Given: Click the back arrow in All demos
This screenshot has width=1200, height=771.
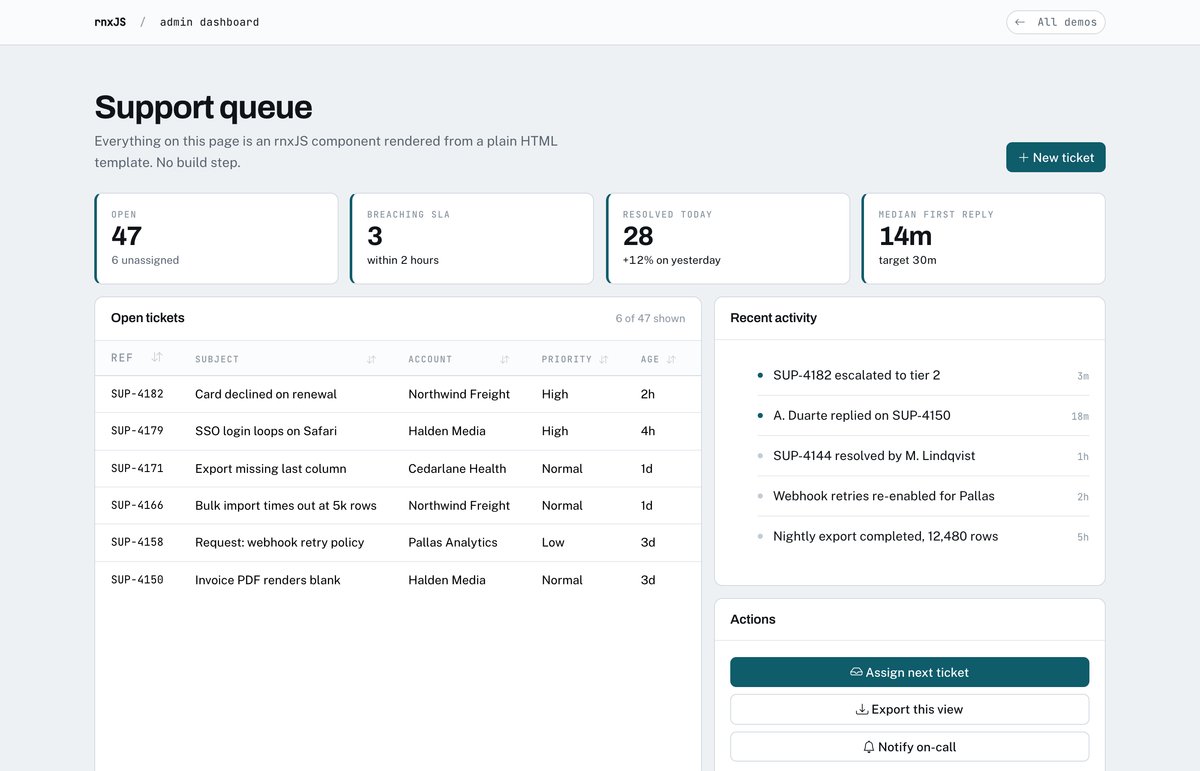Looking at the screenshot, I should click(x=1019, y=22).
